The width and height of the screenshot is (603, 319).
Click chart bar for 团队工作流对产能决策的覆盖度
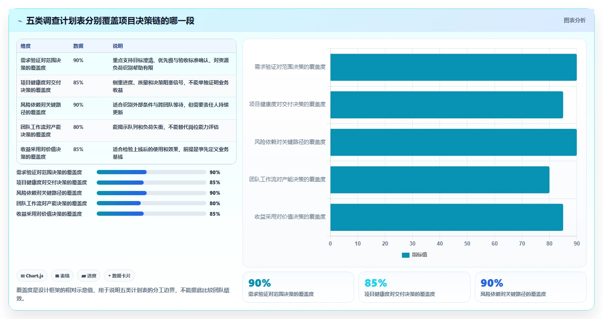440,180
